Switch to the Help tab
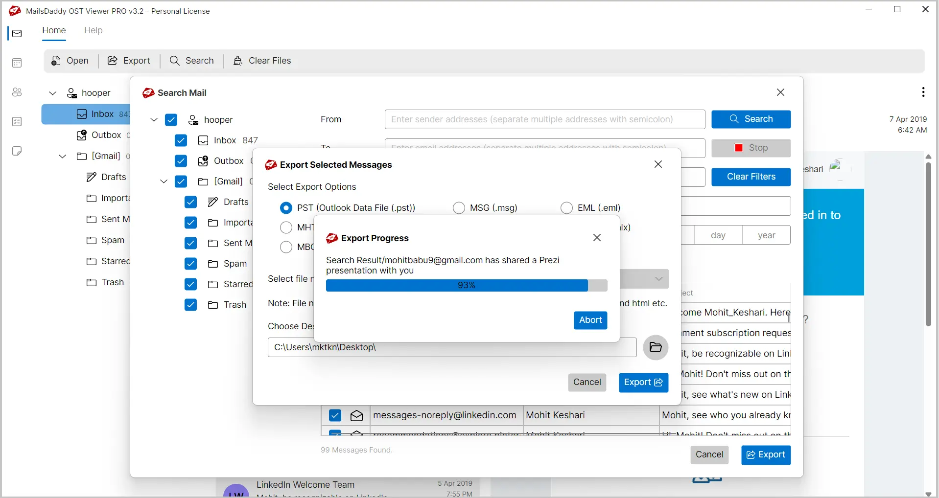939x498 pixels. pos(94,30)
